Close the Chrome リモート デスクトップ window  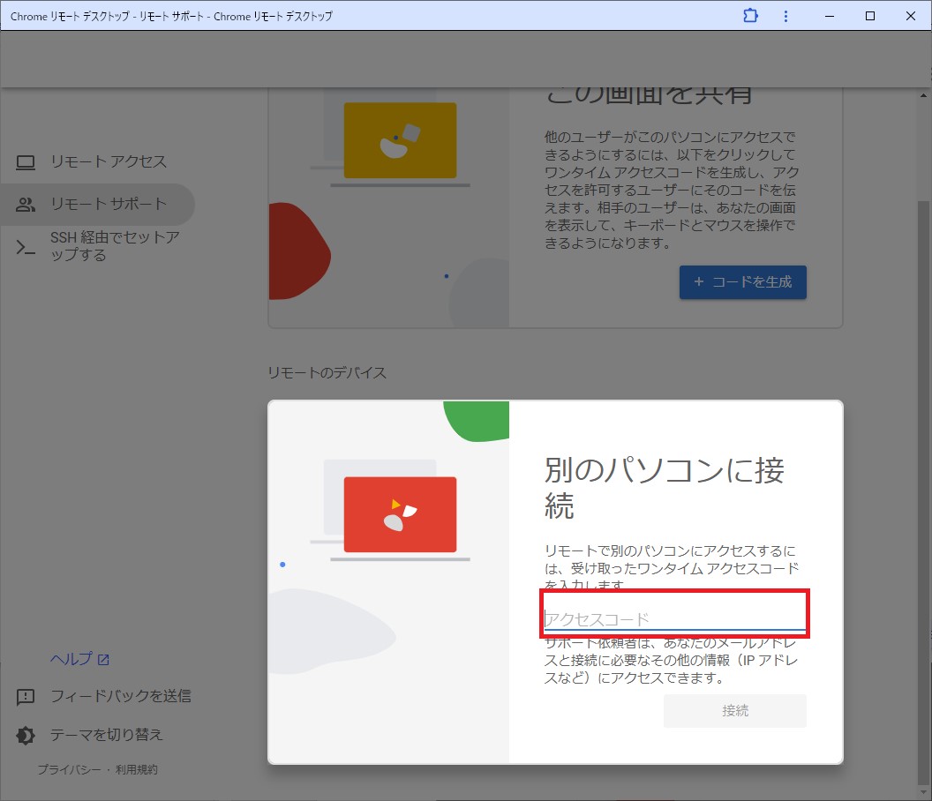coord(910,16)
